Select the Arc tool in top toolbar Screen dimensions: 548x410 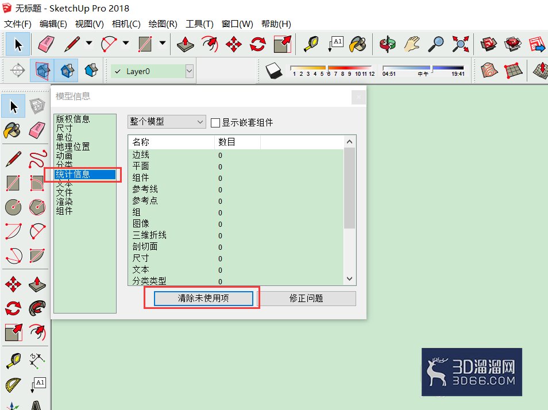109,44
